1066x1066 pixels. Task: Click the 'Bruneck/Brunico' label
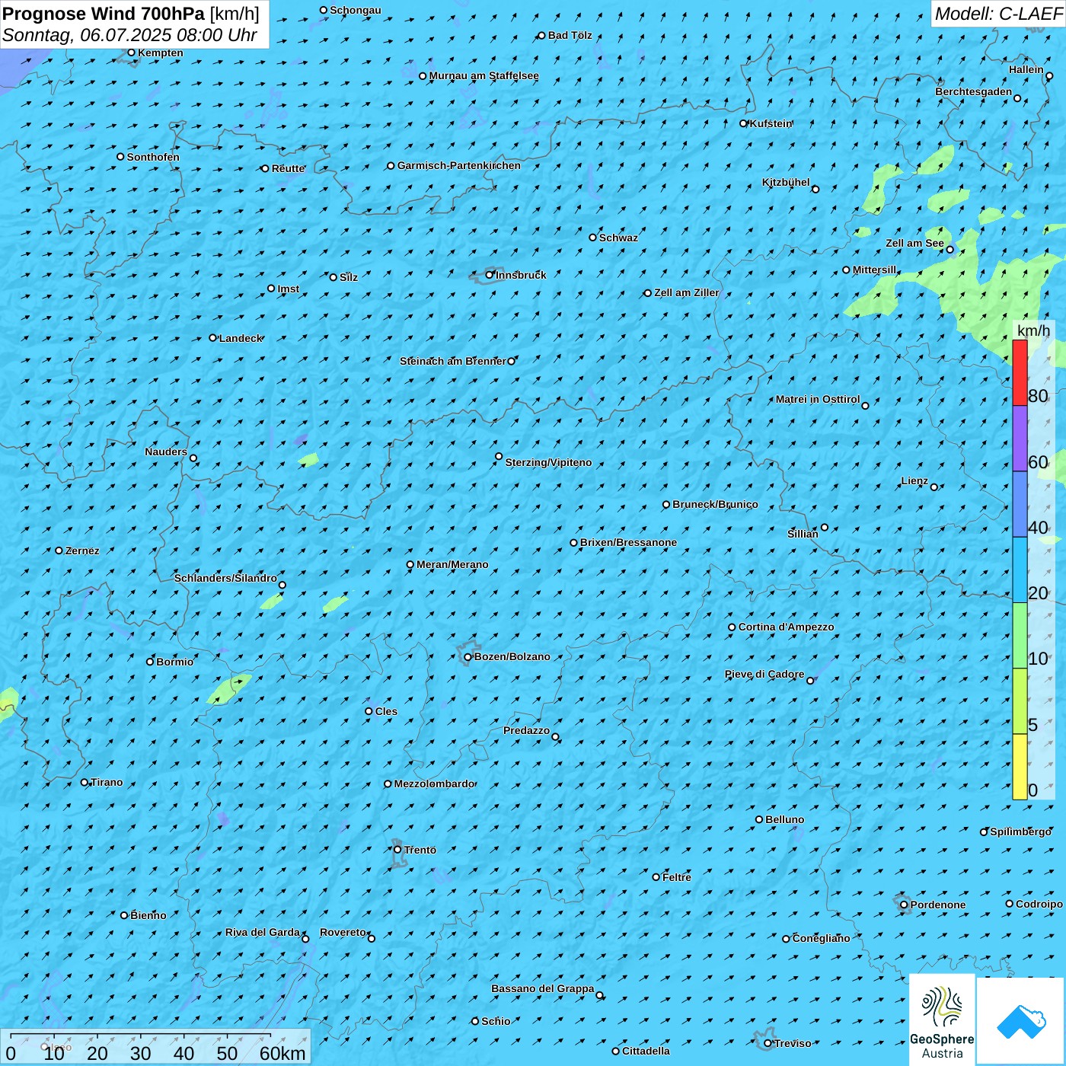[x=715, y=504]
